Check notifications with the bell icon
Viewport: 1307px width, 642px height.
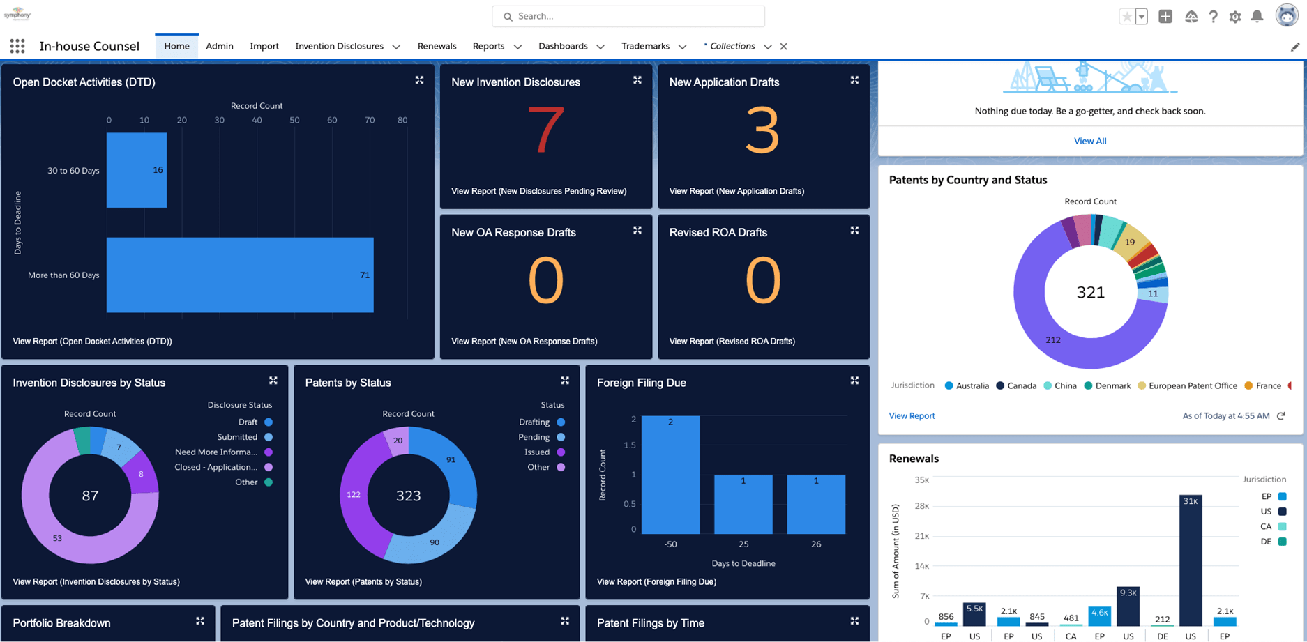point(1257,16)
